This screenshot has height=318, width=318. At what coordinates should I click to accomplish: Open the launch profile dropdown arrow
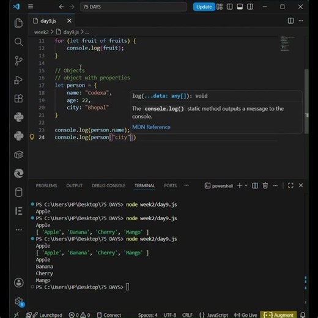click(246, 185)
